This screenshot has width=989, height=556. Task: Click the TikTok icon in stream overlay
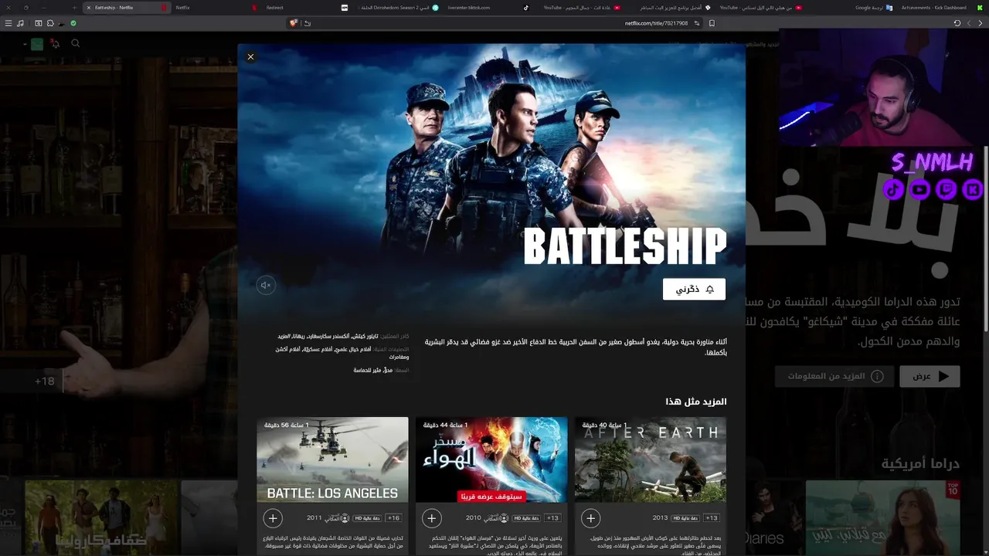point(894,188)
